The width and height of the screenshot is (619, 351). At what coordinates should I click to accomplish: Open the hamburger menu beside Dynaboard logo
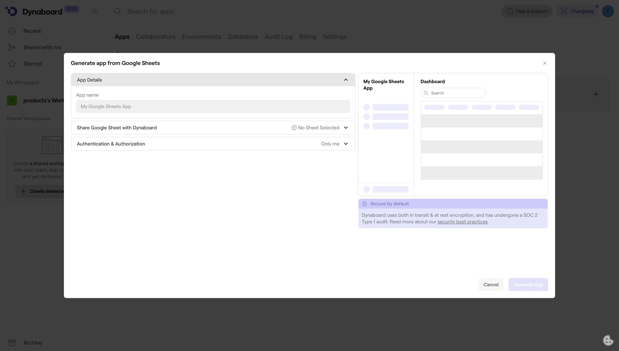pos(95,11)
